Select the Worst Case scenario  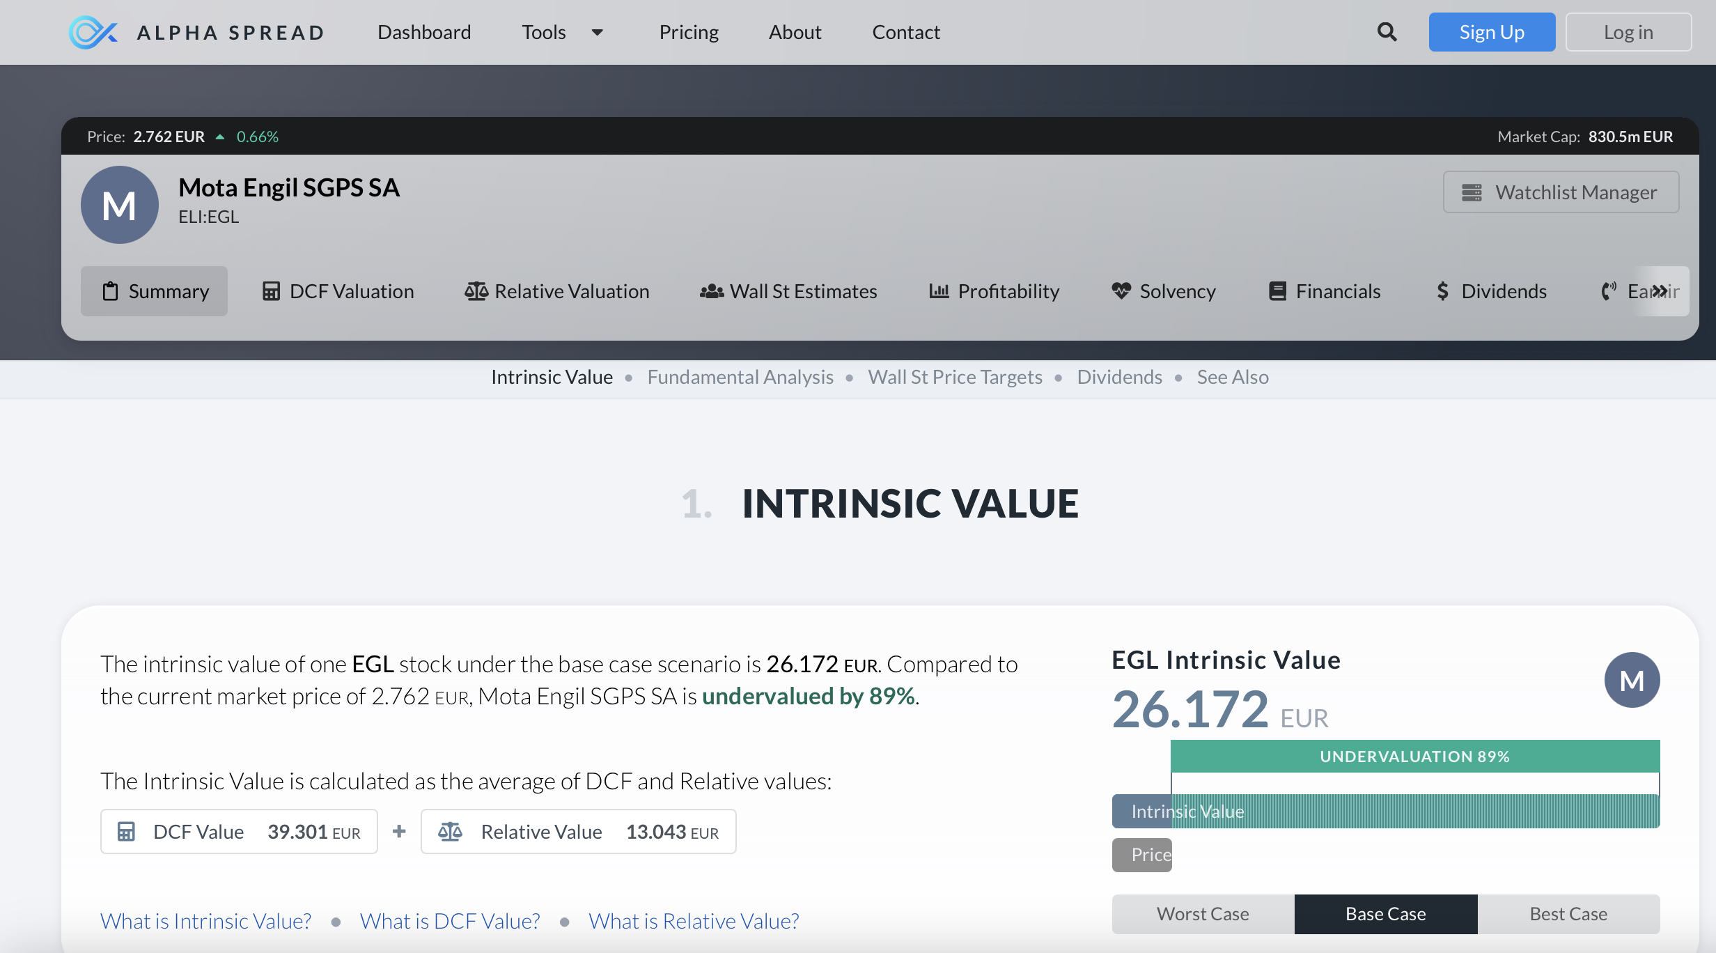click(1203, 914)
